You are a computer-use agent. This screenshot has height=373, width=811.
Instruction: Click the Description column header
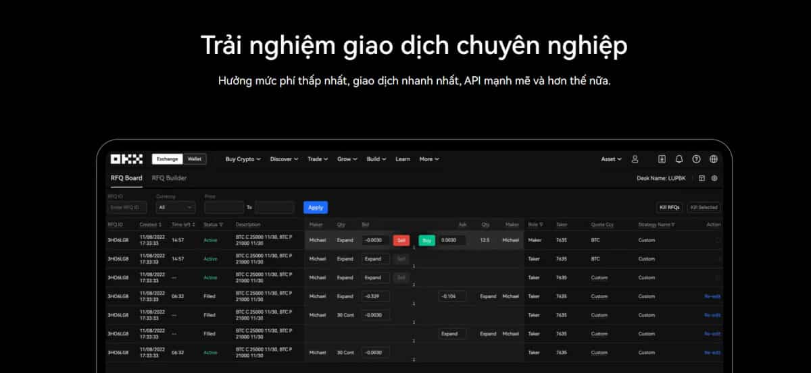(248, 225)
